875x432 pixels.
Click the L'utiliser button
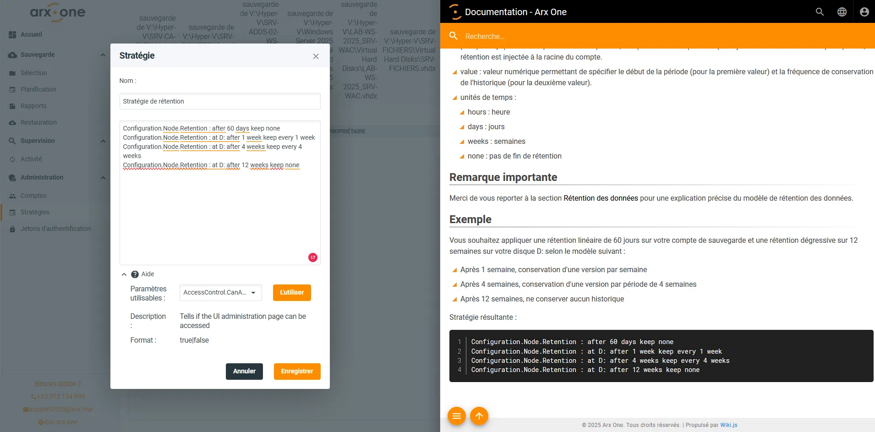291,292
